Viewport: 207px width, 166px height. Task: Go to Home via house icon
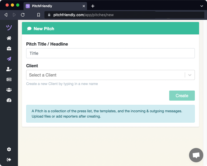[x=9, y=38]
